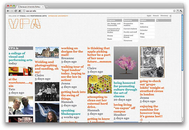Bookmark the page with the star icon
The width and height of the screenshot is (189, 130).
coord(174,11)
